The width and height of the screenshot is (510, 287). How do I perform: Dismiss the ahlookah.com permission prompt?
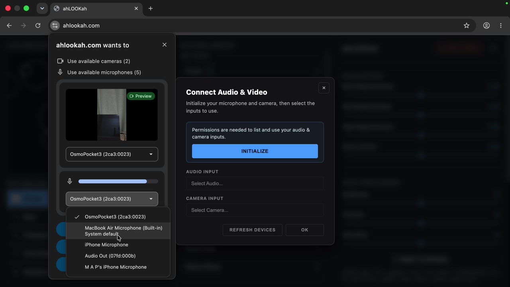(165, 45)
